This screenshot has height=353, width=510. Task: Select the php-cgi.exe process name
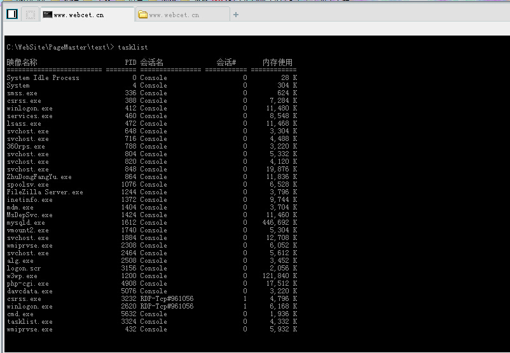click(x=27, y=284)
